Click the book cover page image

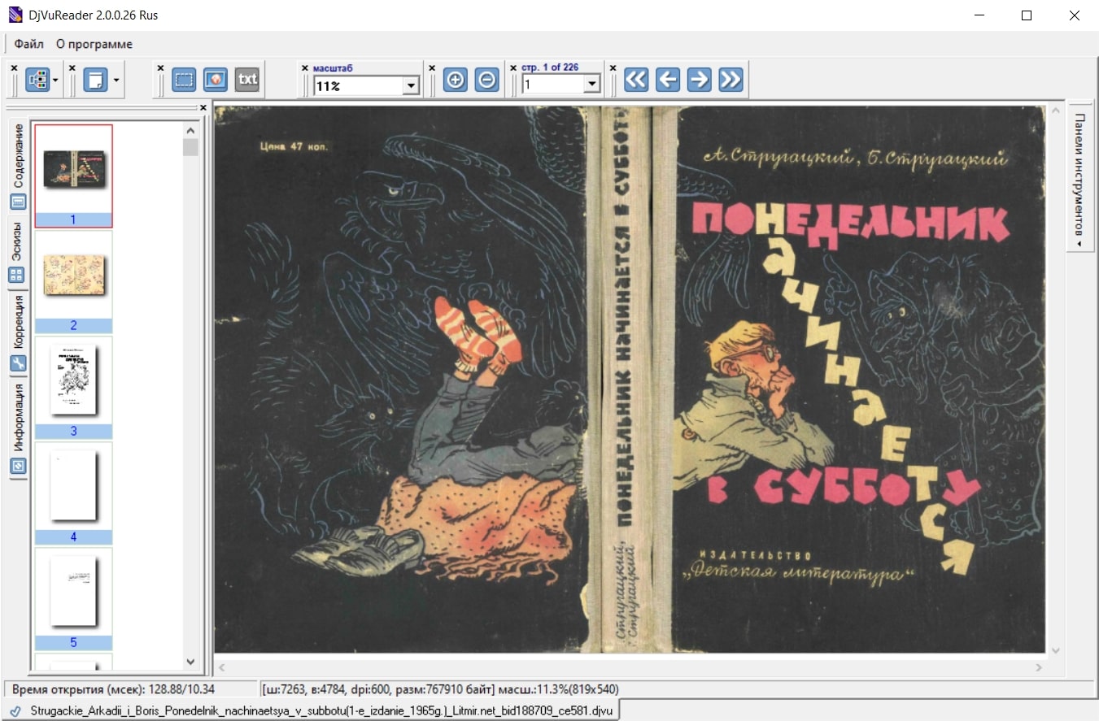coord(630,379)
